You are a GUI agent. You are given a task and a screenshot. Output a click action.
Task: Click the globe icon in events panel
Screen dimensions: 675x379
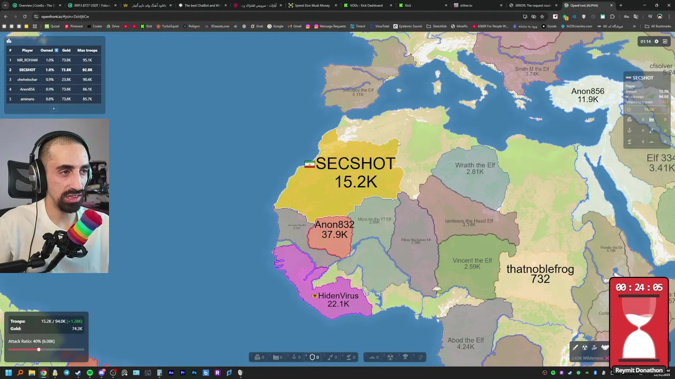click(585, 347)
